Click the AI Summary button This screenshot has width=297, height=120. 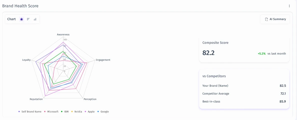[x=275, y=19]
